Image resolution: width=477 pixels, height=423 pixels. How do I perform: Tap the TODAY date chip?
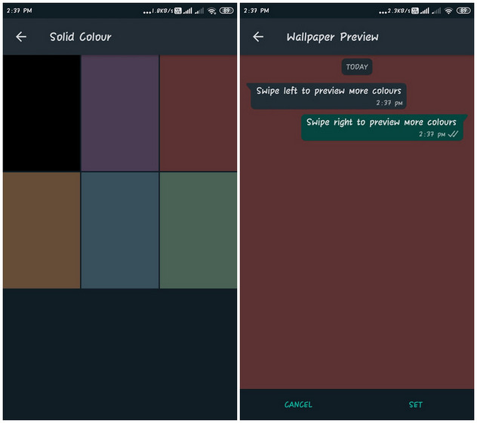click(357, 66)
